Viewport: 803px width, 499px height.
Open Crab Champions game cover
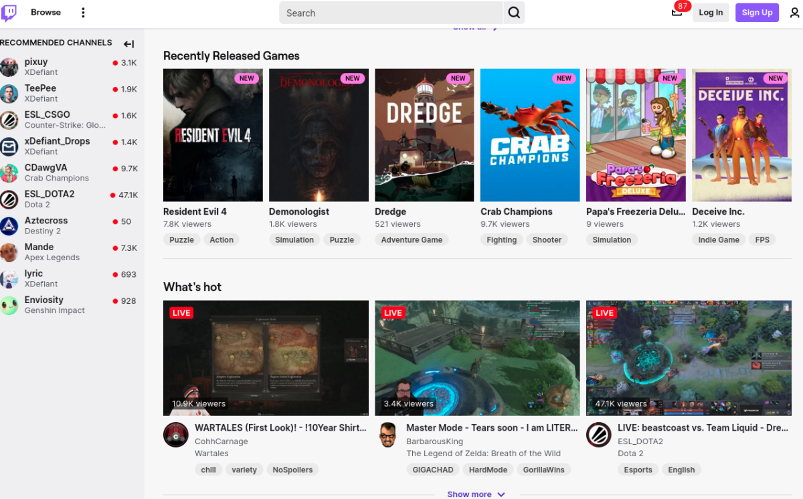coord(529,135)
